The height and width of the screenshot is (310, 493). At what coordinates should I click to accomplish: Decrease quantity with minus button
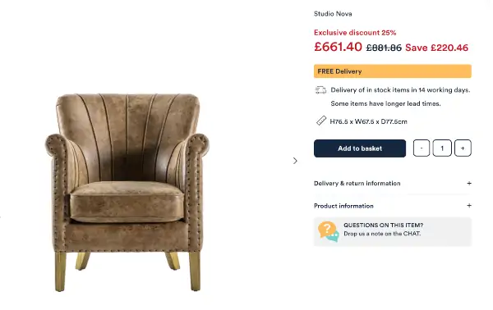pyautogui.click(x=422, y=148)
